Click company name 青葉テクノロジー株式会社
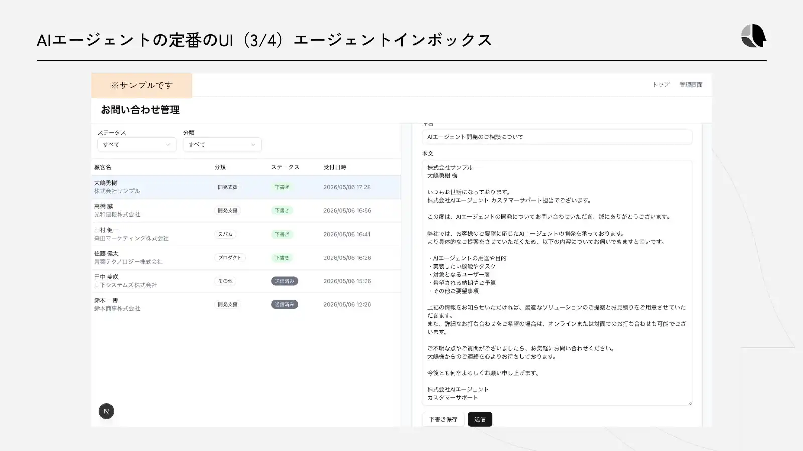The image size is (803, 451). (128, 262)
